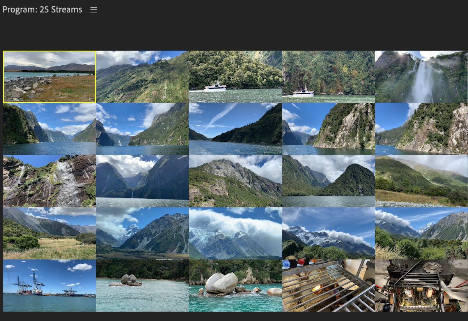Image resolution: width=468 pixels, height=321 pixels.
Task: Choose the rounded green hill by water stream
Action: pyautogui.click(x=328, y=181)
